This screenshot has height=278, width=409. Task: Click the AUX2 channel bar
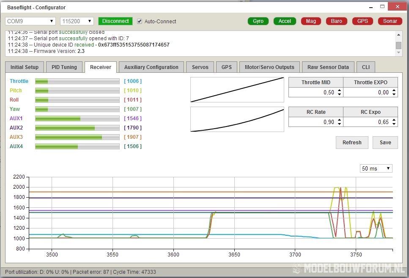[x=77, y=128]
